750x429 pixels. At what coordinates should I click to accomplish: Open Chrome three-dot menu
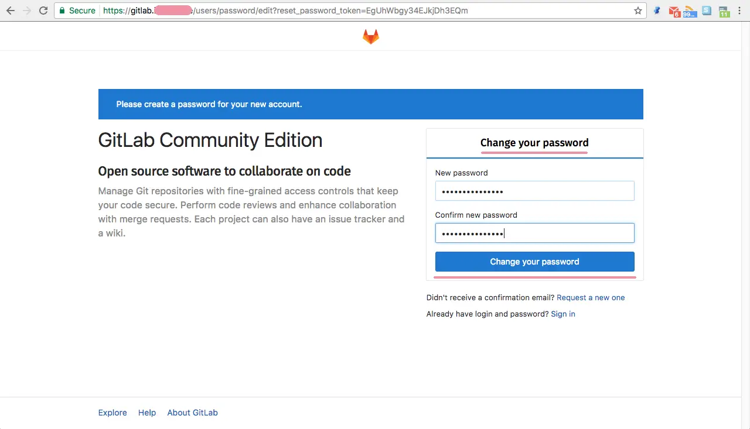(740, 11)
